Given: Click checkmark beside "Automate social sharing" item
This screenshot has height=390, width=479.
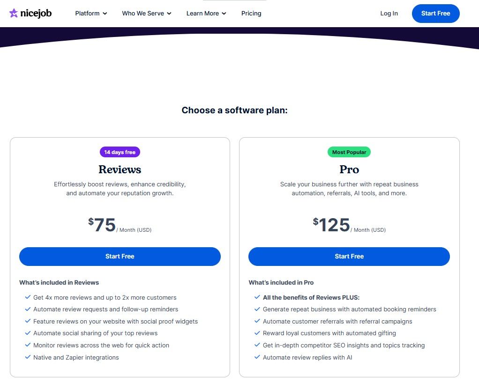Looking at the screenshot, I should [x=27, y=333].
